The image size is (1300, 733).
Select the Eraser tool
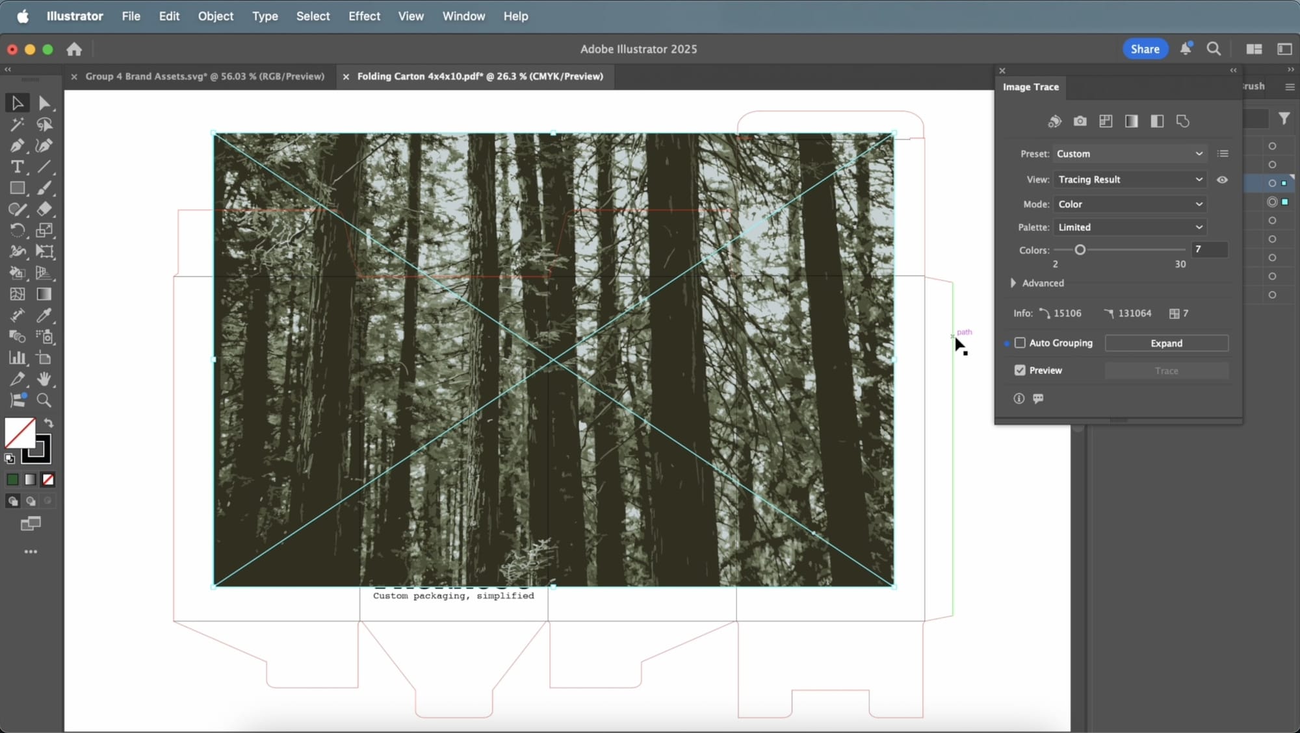click(44, 209)
